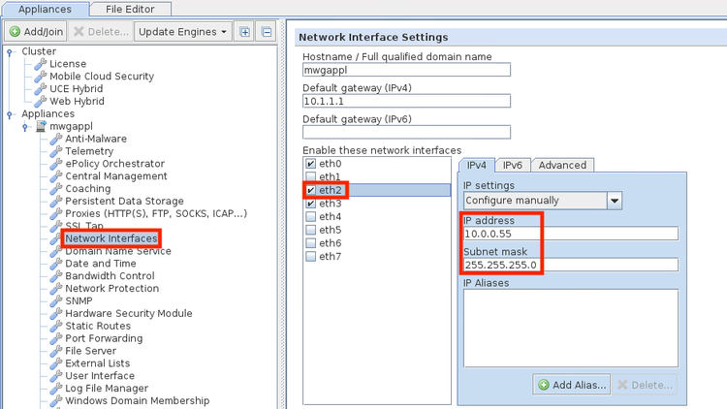Switch to the IPv6 tab
The image size is (727, 409).
coord(513,165)
